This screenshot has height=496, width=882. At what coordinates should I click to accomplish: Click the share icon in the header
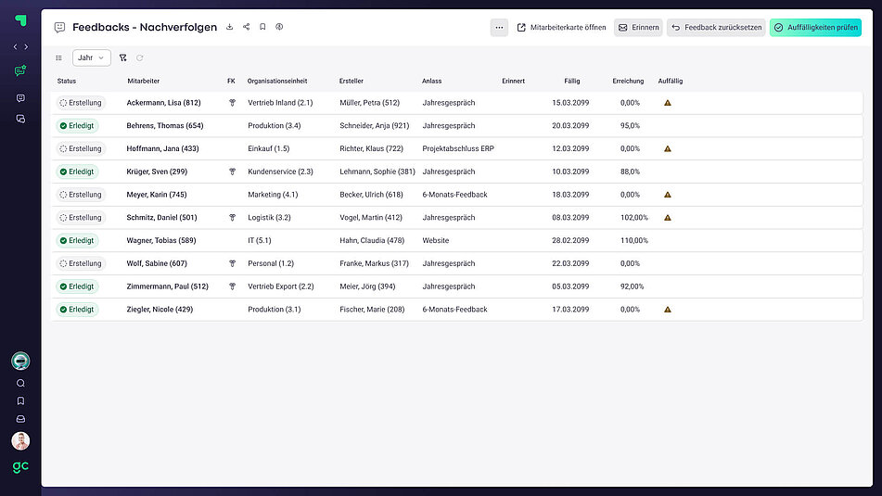(x=247, y=27)
